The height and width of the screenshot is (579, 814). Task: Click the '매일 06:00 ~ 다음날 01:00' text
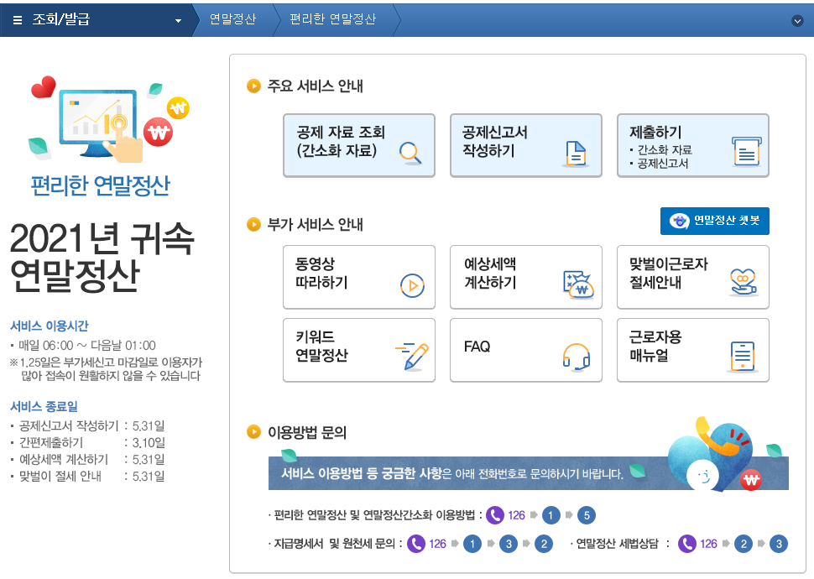(87, 346)
